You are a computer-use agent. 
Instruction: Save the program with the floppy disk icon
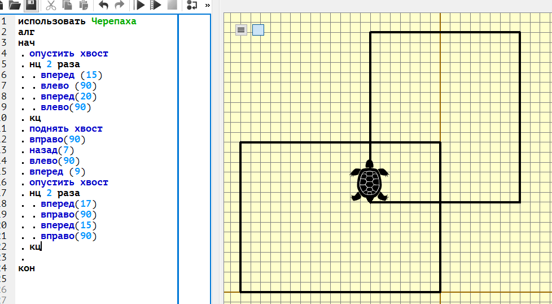[32, 5]
